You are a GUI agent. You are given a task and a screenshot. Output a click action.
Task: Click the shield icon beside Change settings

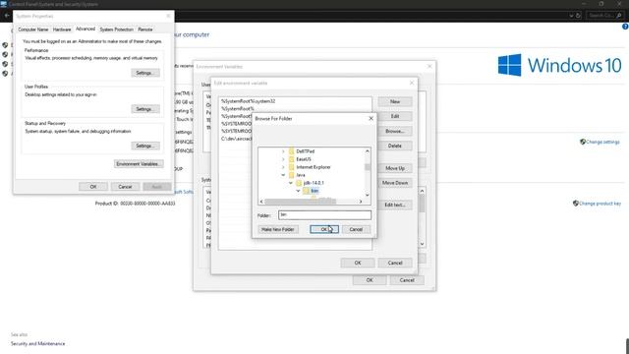pos(583,142)
